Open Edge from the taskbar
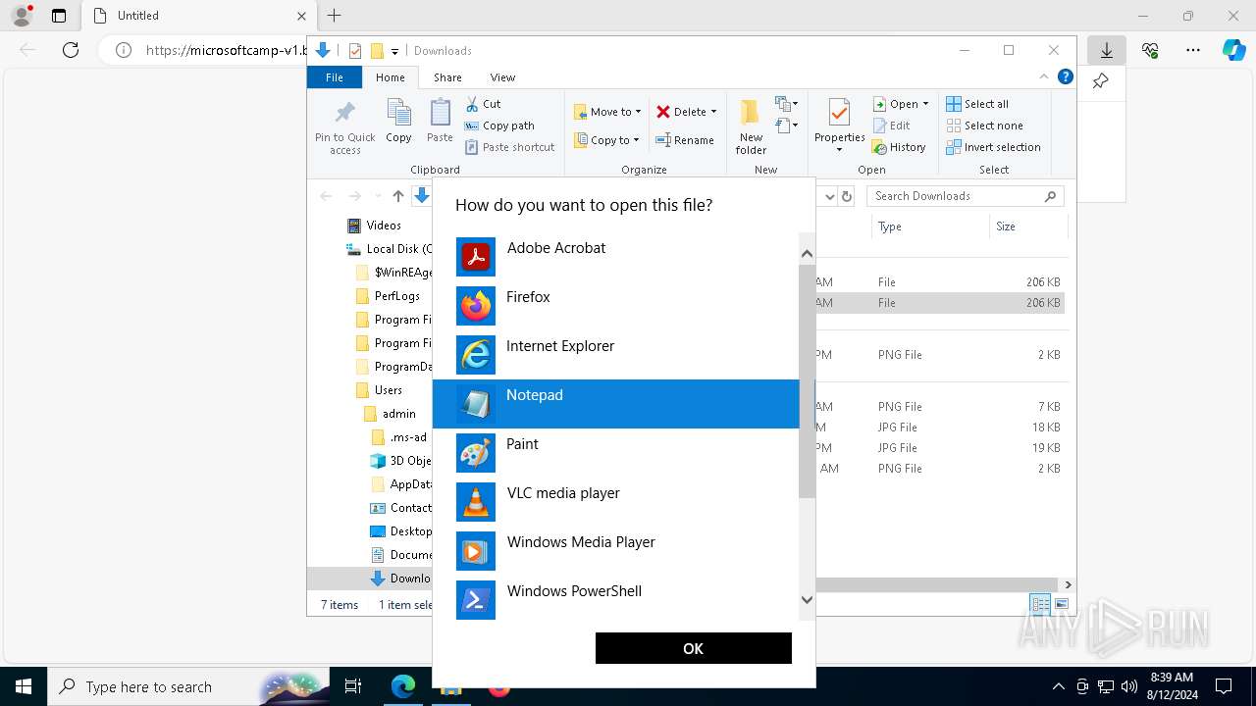Screen dimensions: 1256x706 (403, 686)
